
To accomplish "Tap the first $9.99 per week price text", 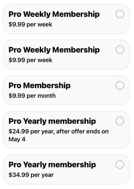I will pos(30,25).
